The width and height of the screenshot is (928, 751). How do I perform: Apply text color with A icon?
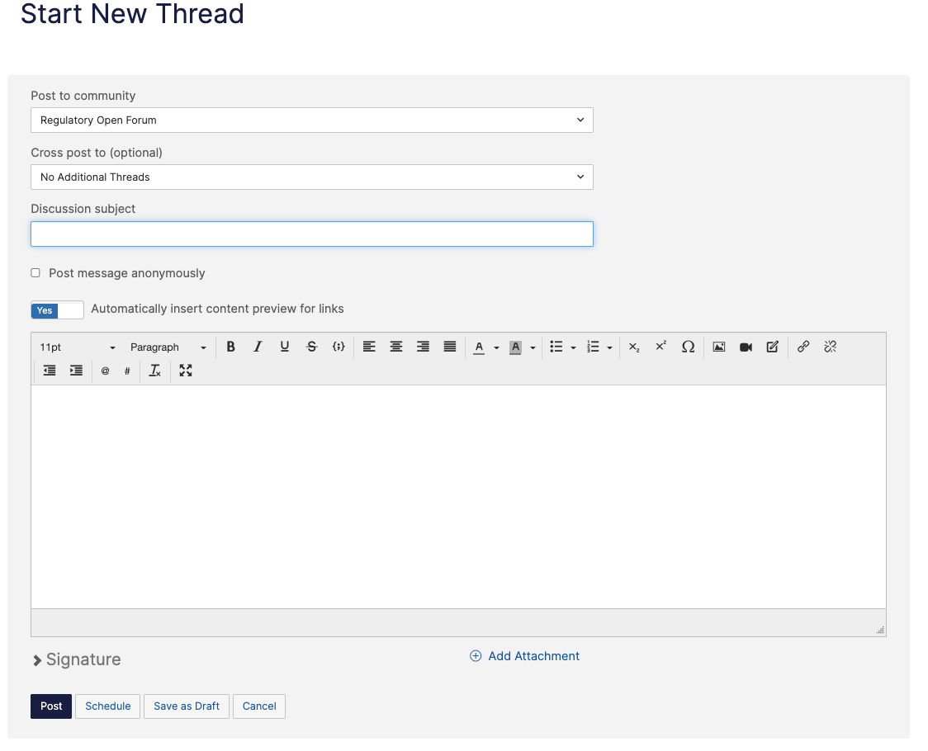pos(480,347)
